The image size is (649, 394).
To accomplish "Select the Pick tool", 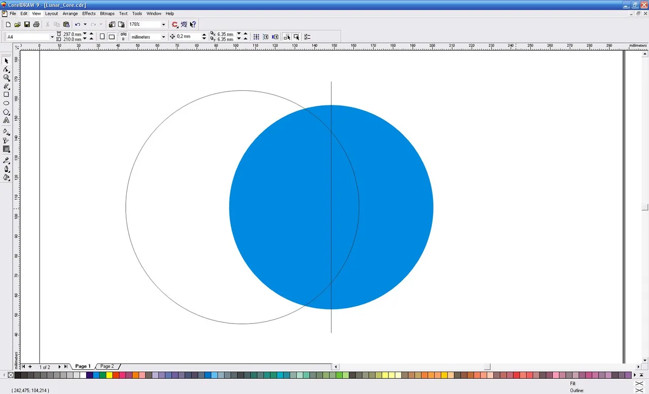I will (x=6, y=61).
